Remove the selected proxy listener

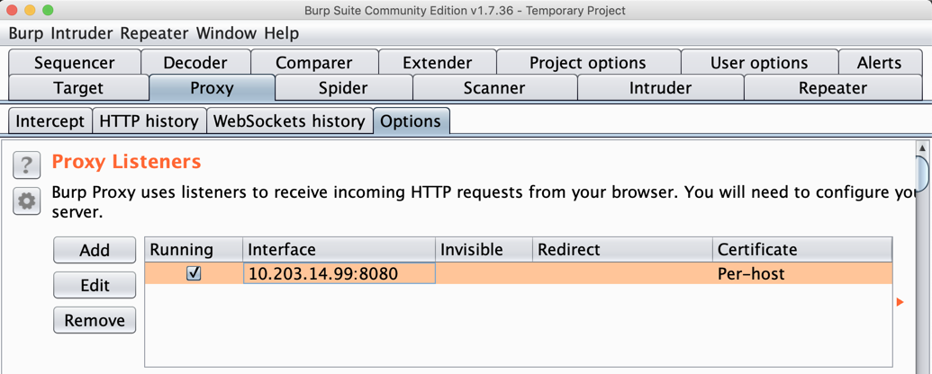pyautogui.click(x=95, y=320)
